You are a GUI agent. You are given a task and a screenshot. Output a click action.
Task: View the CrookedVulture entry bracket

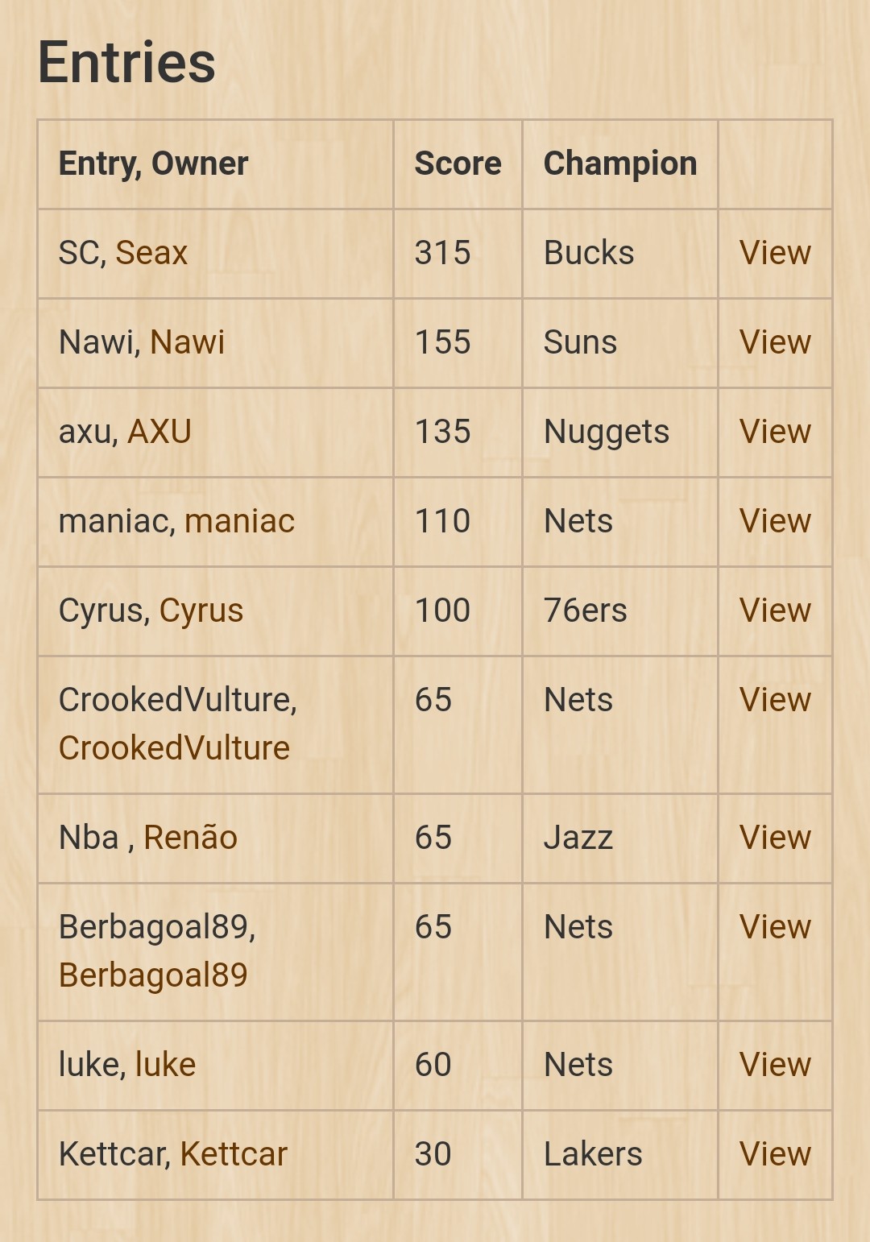[x=775, y=700]
